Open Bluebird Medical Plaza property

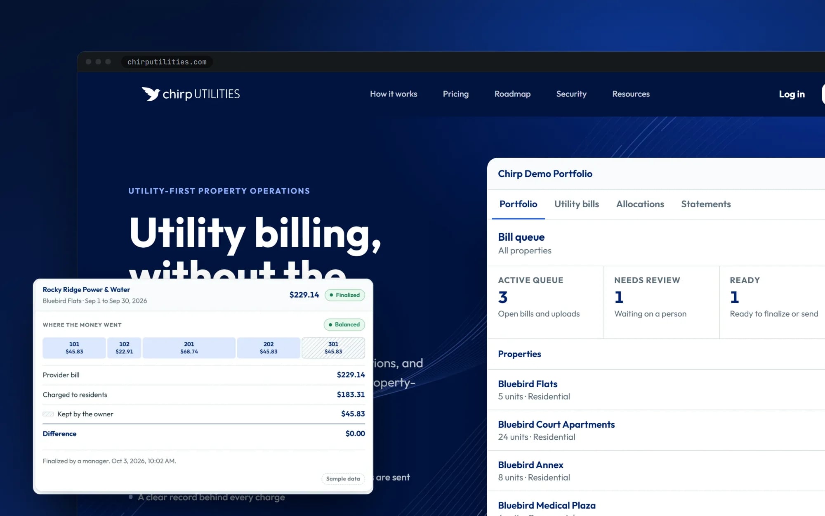[x=656, y=504]
